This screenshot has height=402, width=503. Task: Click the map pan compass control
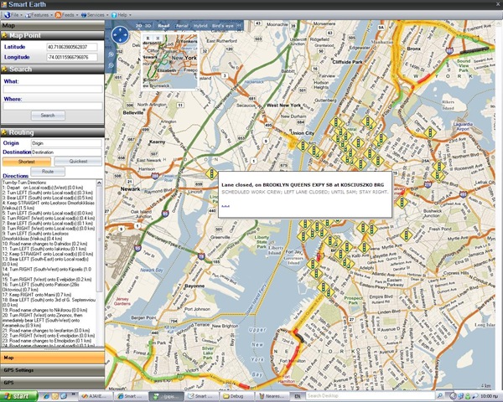tap(120, 35)
